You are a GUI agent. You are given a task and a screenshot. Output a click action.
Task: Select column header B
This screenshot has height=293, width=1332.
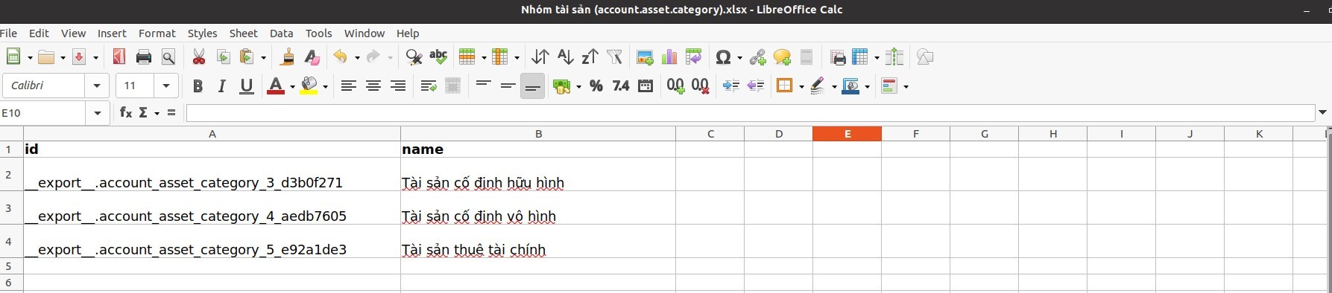538,134
